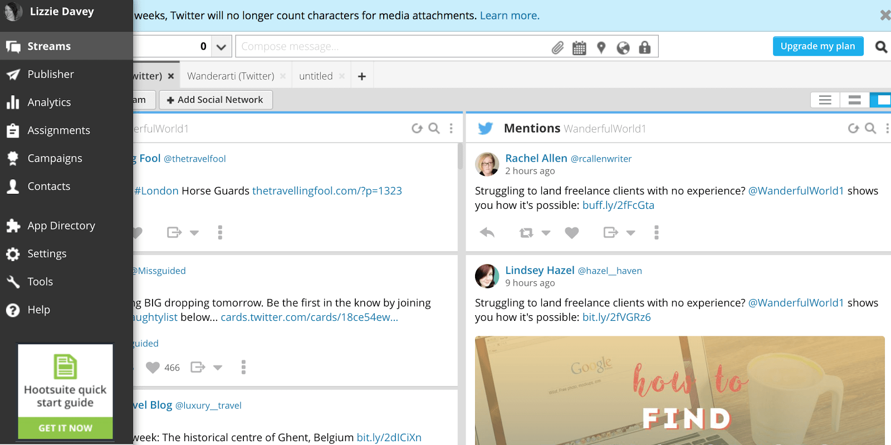This screenshot has height=445, width=891.
Task: Open more options on Missguided tweet
Action: 243,367
